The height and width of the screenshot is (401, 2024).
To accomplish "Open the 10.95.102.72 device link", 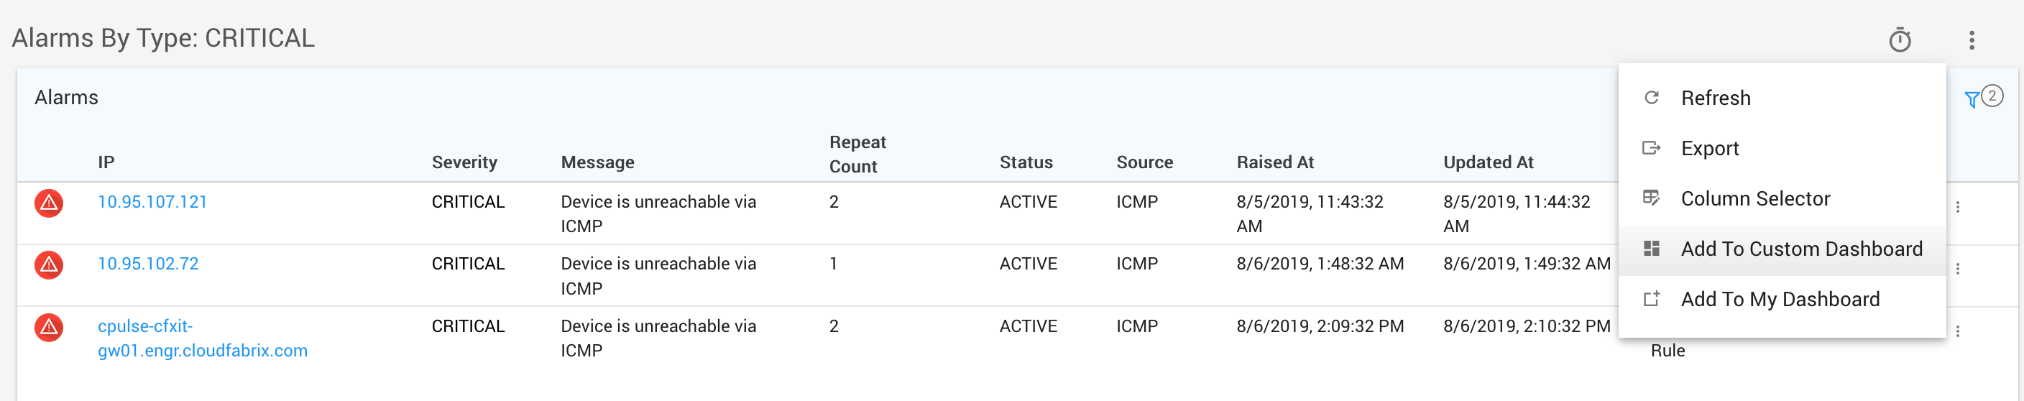I will [x=148, y=264].
